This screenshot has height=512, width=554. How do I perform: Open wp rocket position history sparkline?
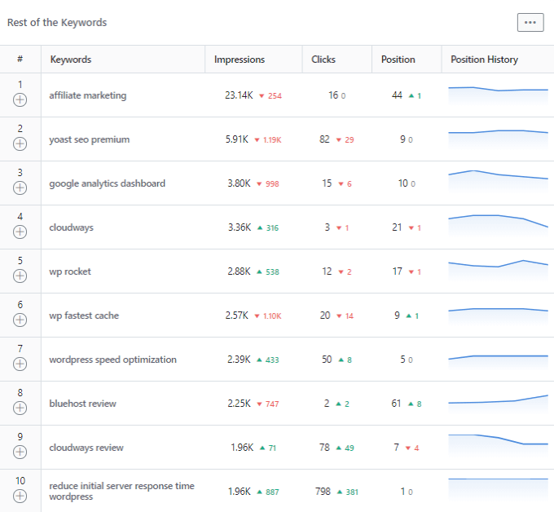[498, 271]
